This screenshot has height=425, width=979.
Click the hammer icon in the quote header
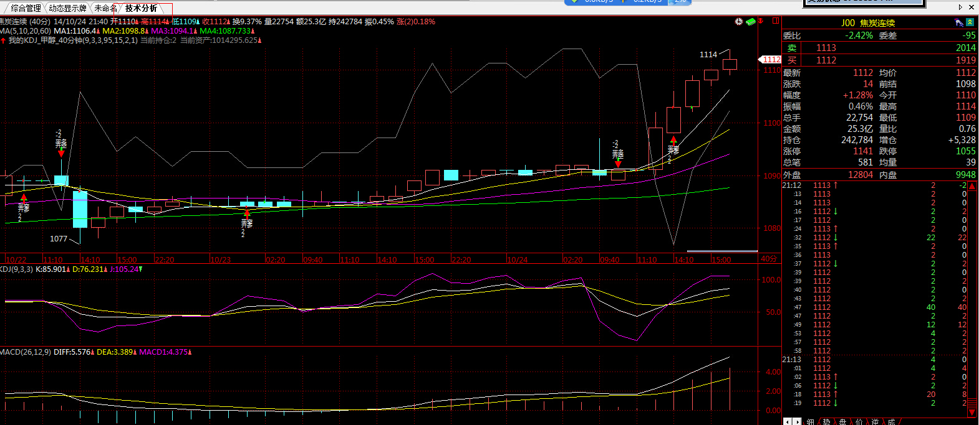pos(959,22)
